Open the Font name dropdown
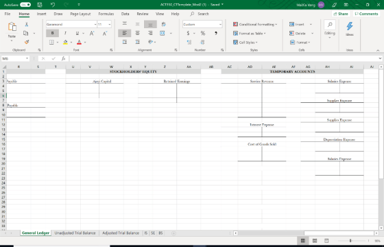Screen dimensions: 384x247 tap(95, 24)
